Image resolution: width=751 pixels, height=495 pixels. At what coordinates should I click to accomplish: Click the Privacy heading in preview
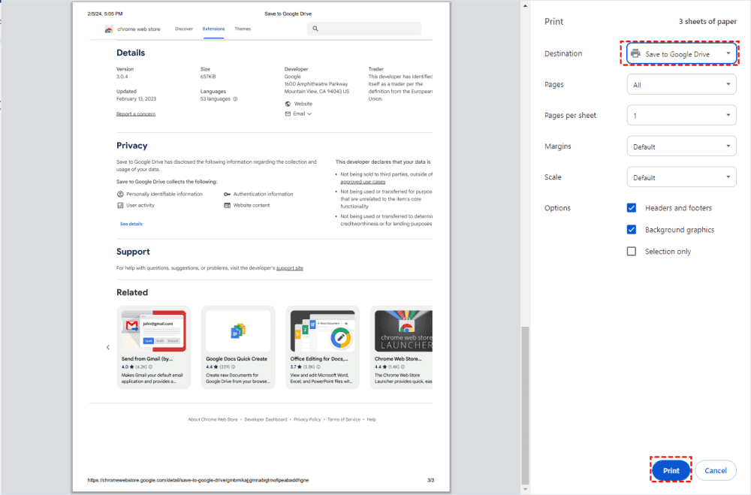131,146
